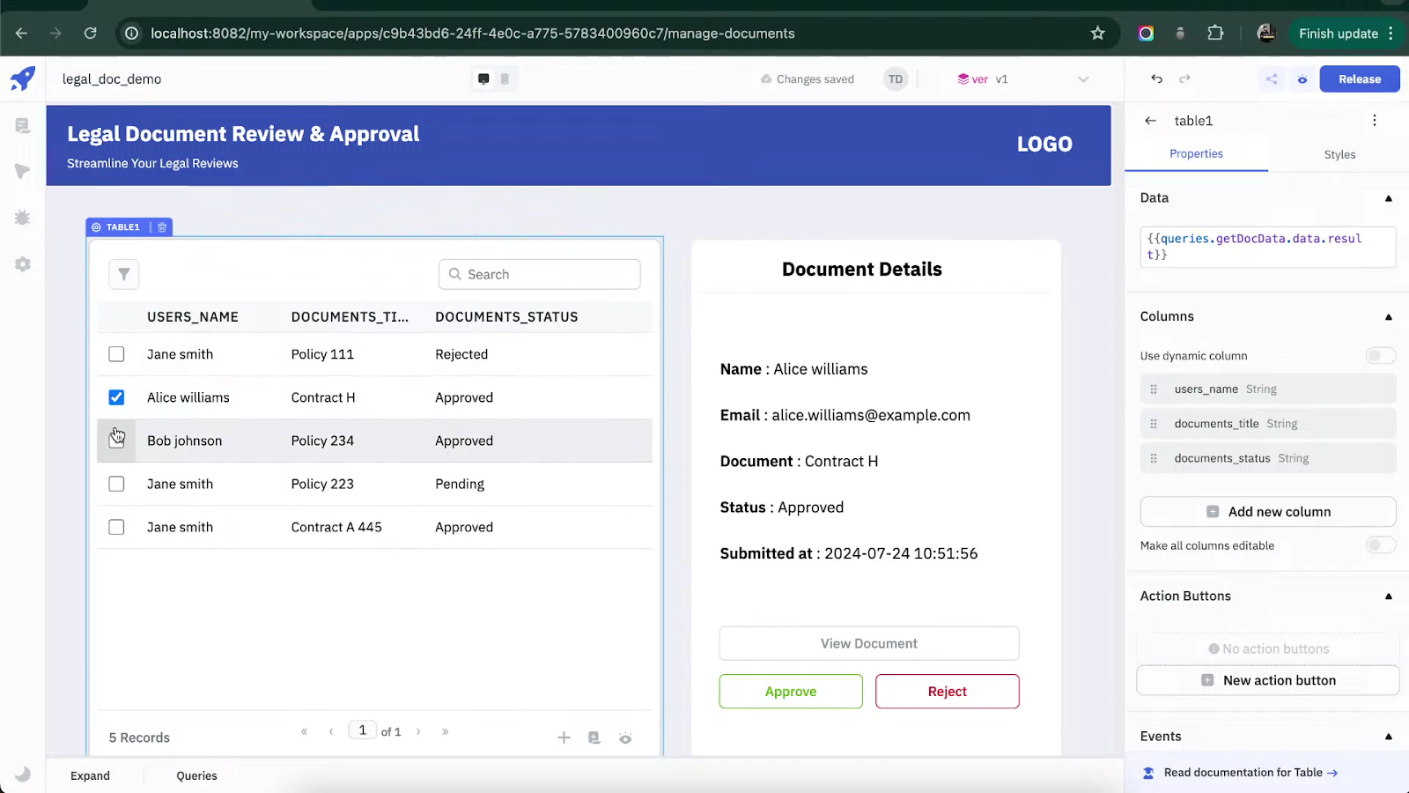
Task: Open the inspector icon in the left sidebar
Action: (x=23, y=171)
